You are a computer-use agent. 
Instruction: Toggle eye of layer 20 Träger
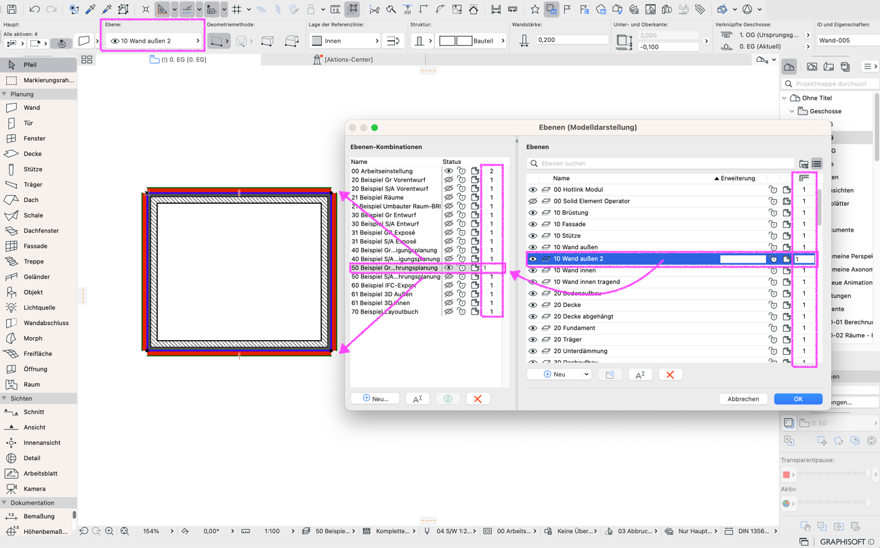tap(532, 339)
